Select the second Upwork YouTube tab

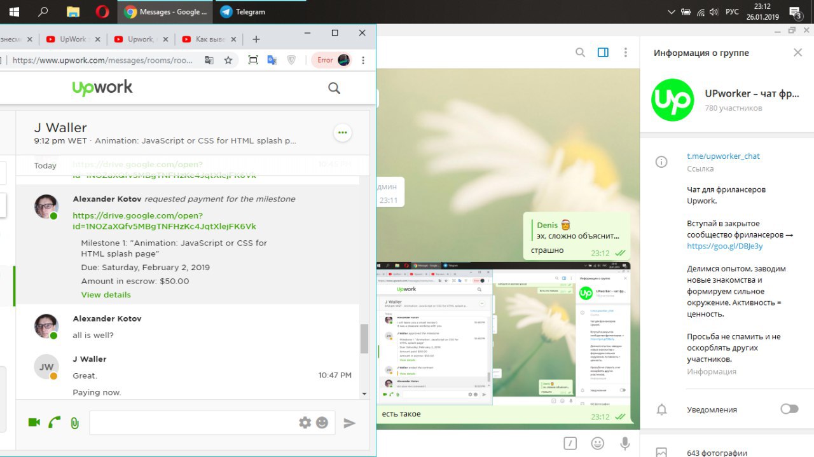click(x=141, y=39)
